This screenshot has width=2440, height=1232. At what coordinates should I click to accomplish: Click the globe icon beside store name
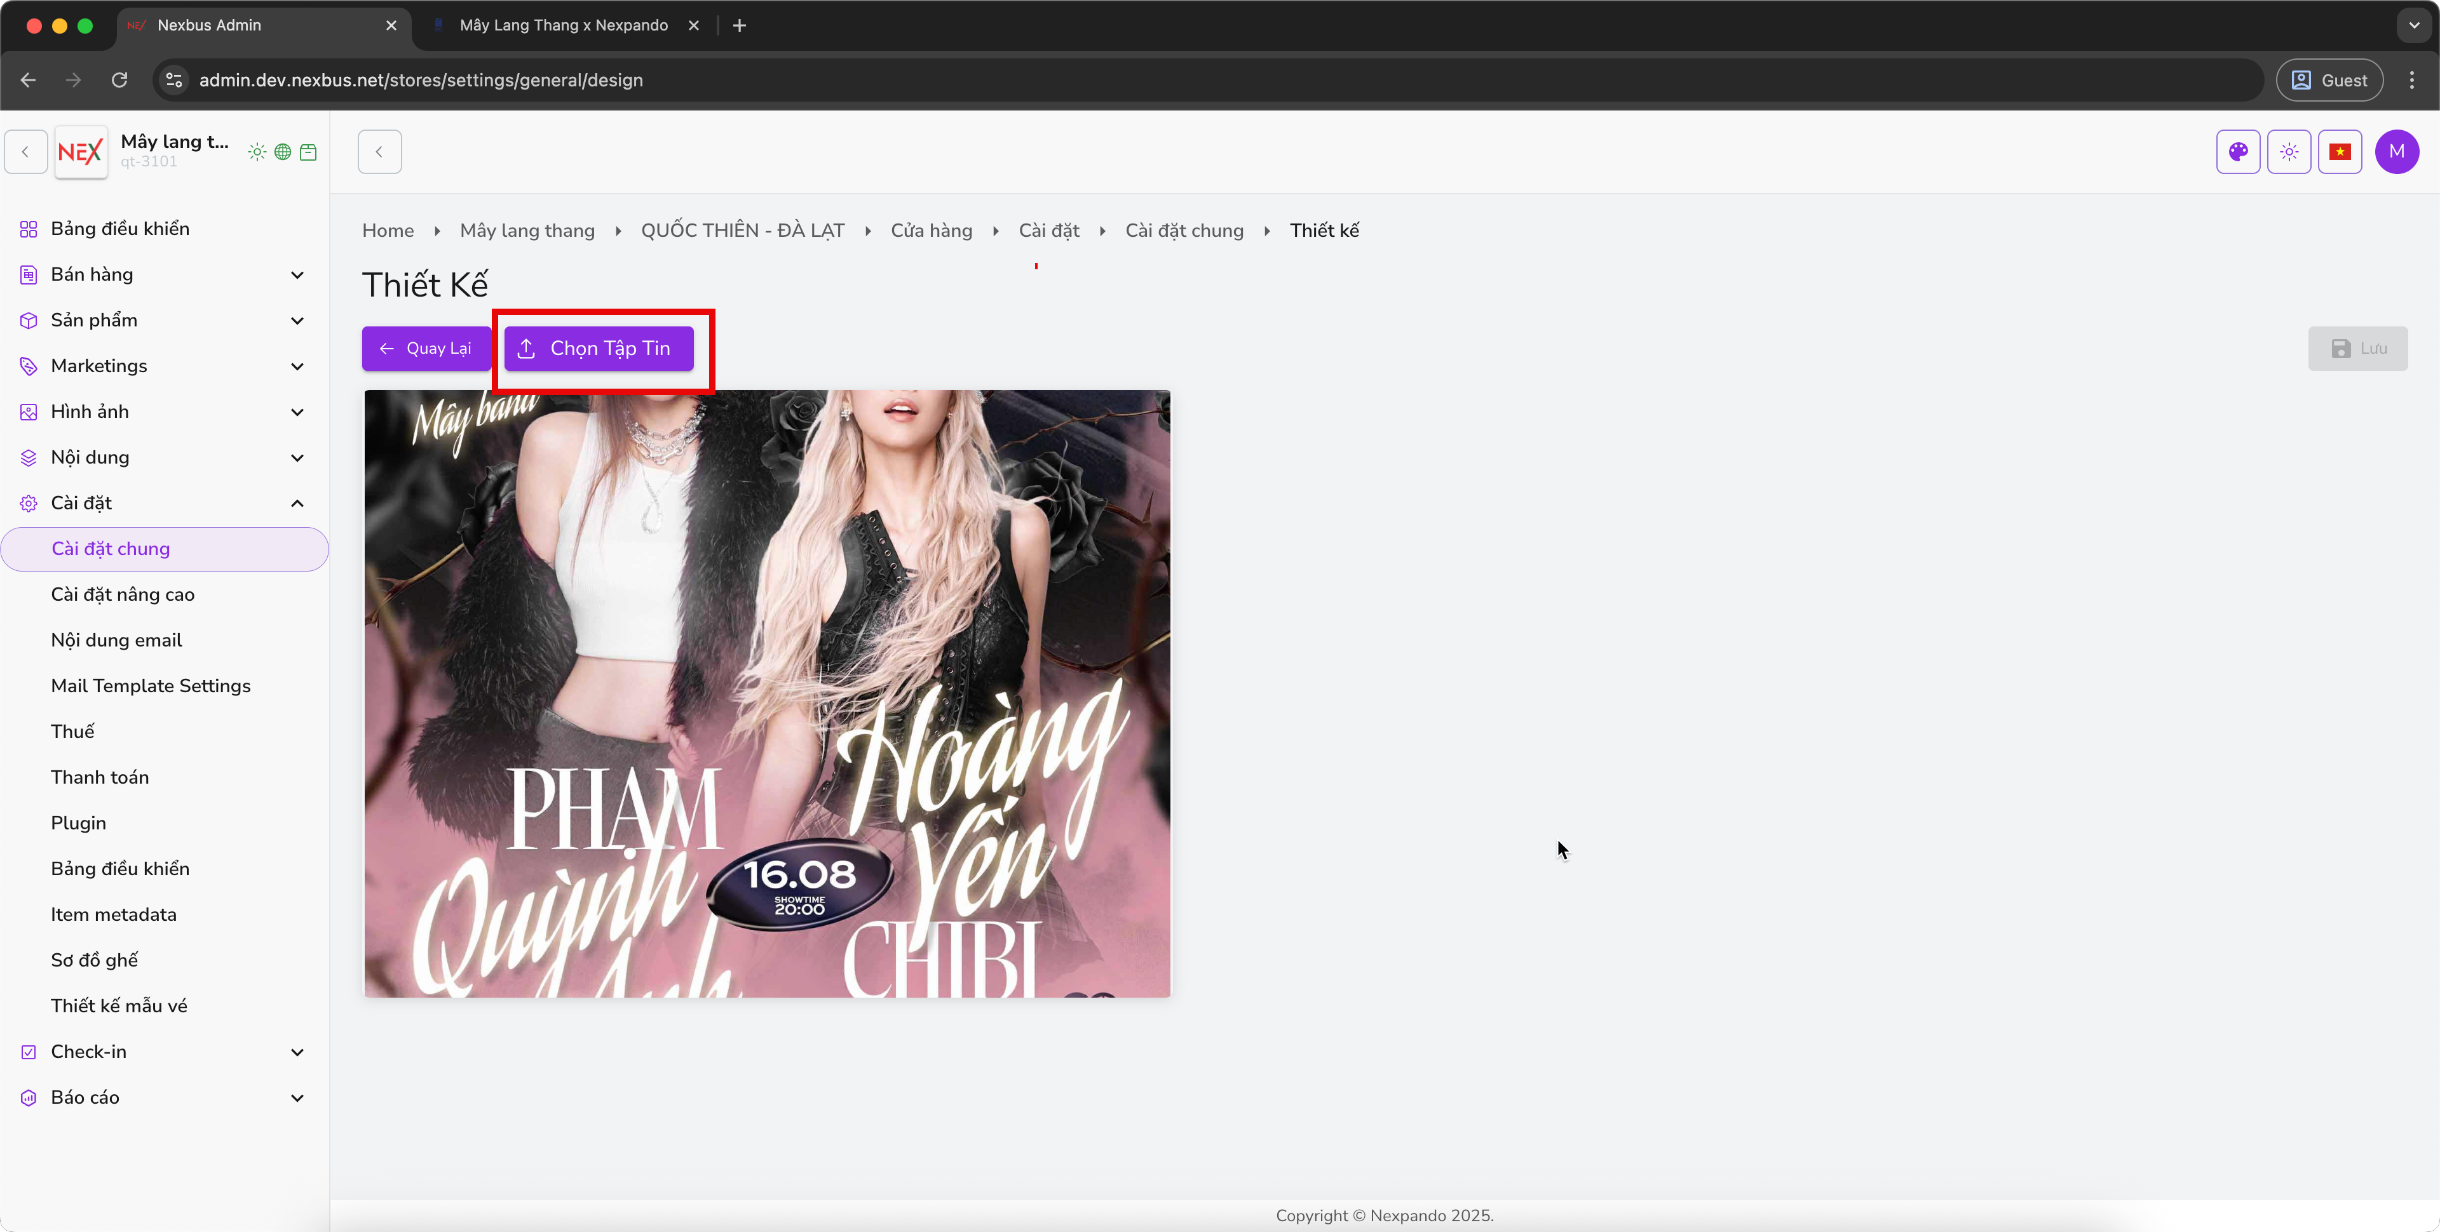click(x=282, y=152)
